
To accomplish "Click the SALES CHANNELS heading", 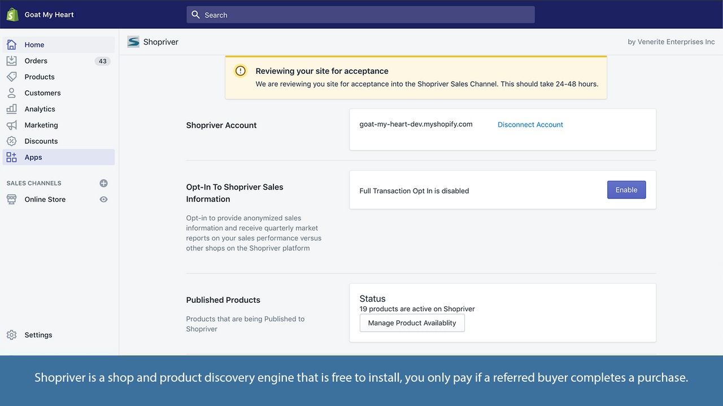I will click(x=34, y=183).
